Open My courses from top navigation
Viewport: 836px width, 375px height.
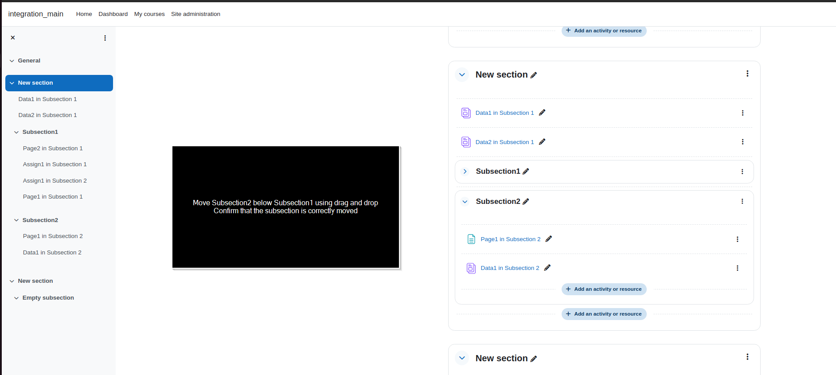149,14
